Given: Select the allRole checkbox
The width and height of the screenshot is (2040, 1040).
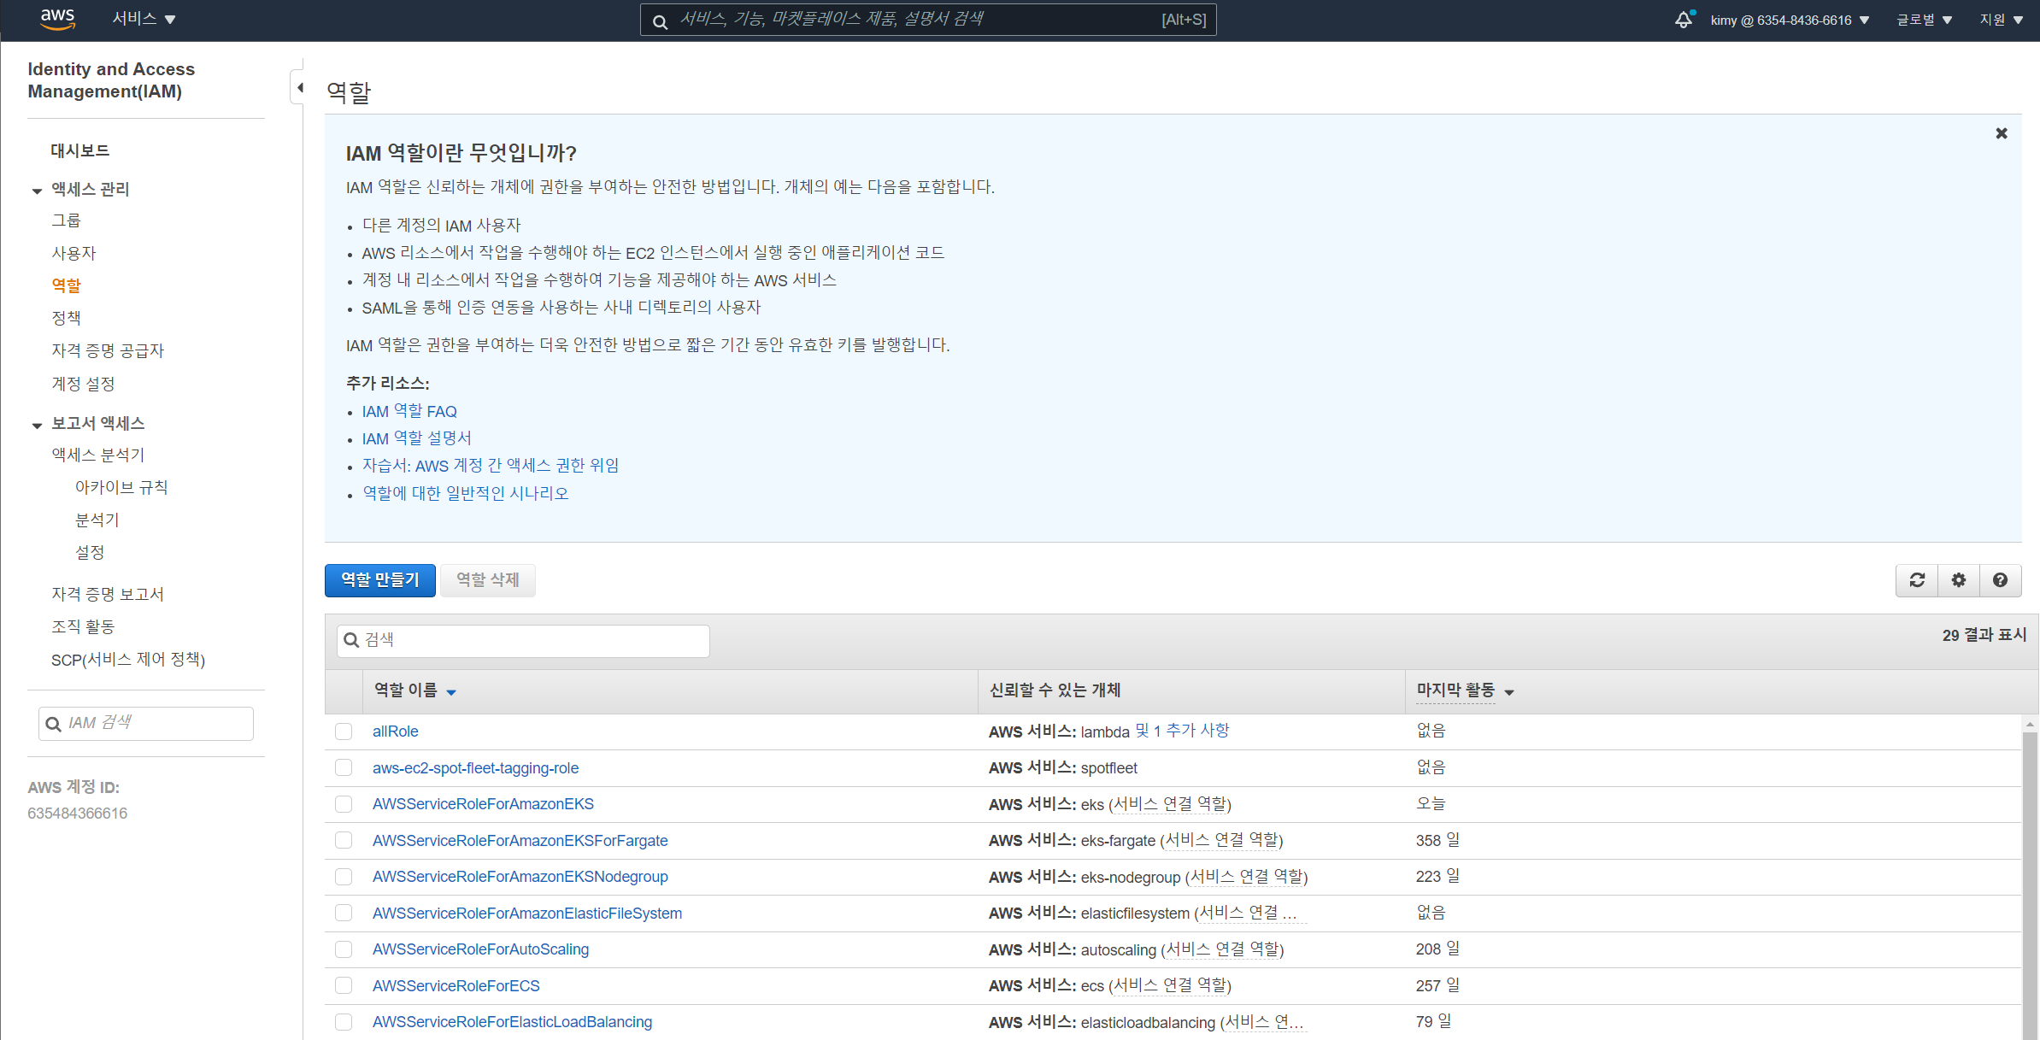Looking at the screenshot, I should point(344,732).
